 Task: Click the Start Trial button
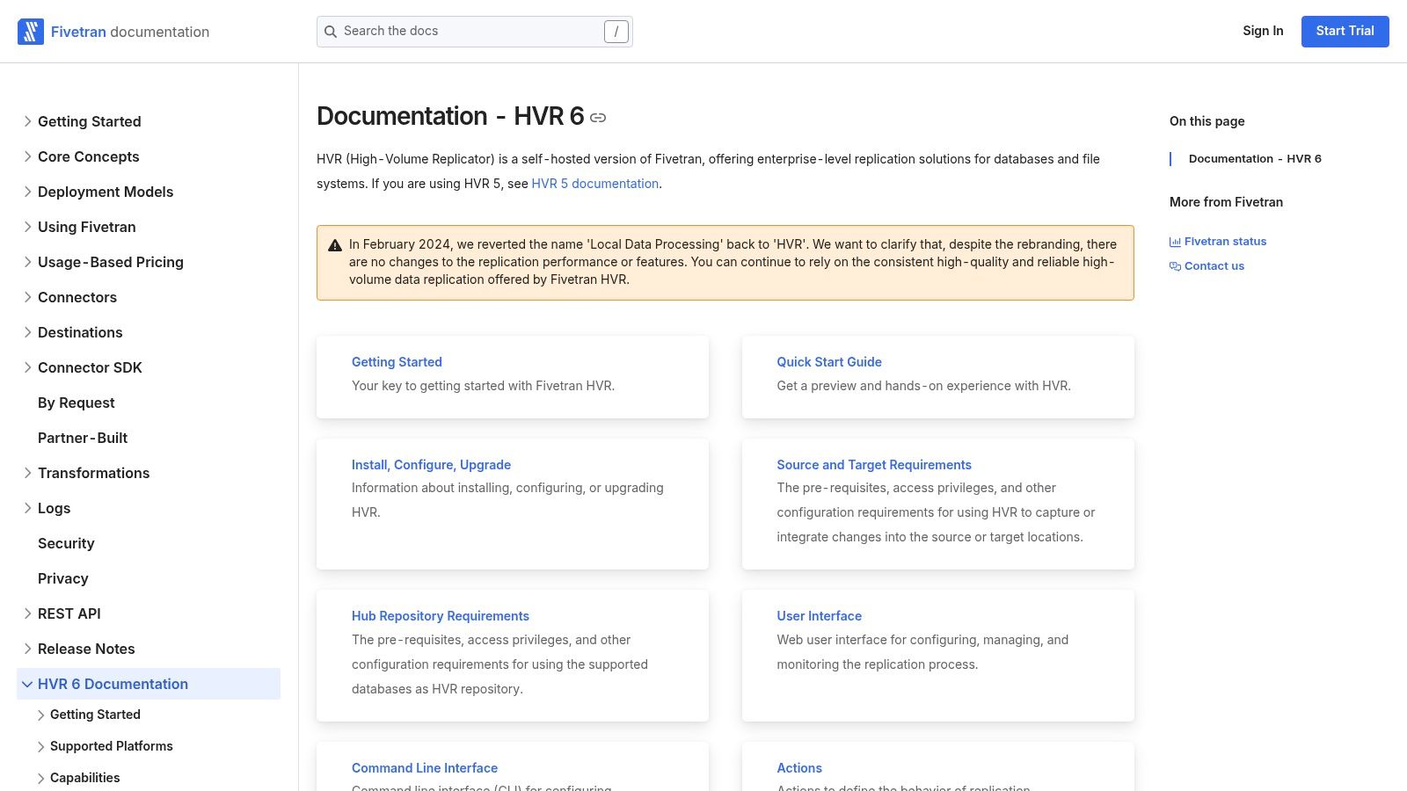click(1345, 31)
